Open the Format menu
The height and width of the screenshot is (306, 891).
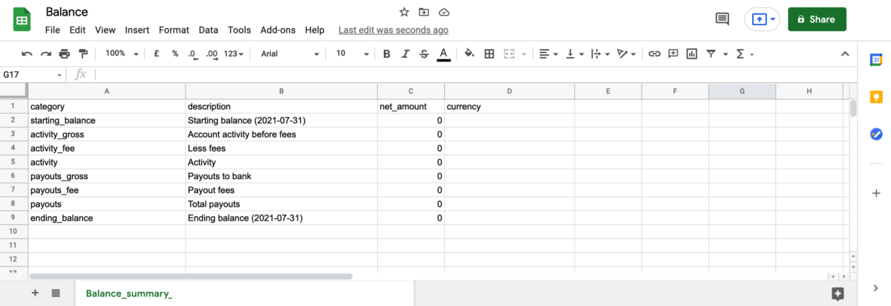coord(174,30)
